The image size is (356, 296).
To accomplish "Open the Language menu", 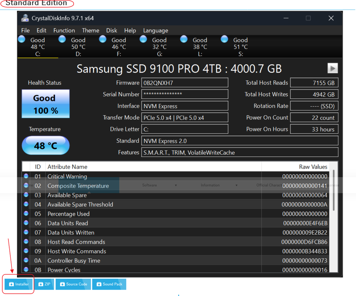I will pos(156,30).
